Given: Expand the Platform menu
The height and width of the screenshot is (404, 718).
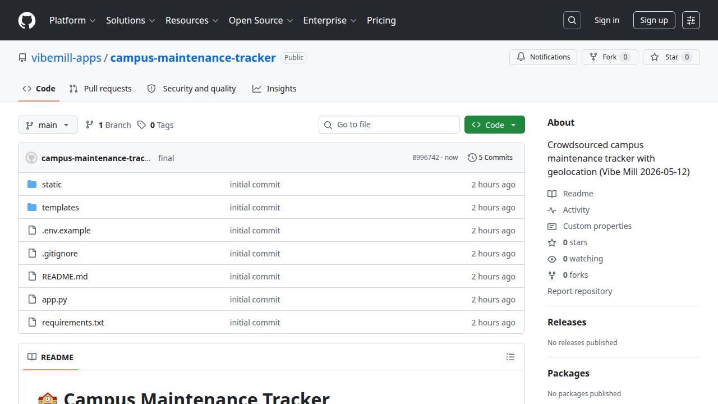Looking at the screenshot, I should pos(72,20).
